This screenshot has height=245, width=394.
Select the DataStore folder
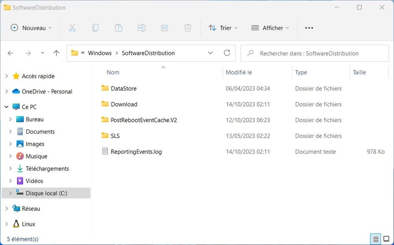click(x=124, y=88)
